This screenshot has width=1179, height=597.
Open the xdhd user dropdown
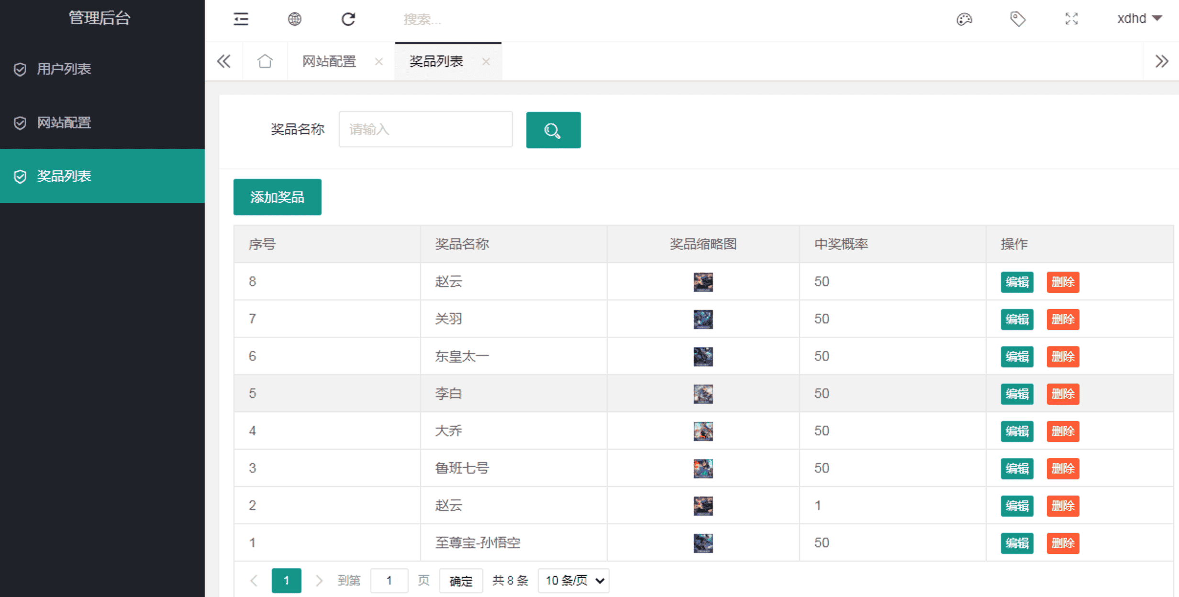point(1139,19)
